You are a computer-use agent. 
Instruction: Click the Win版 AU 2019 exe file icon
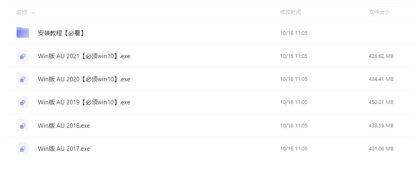pos(23,102)
